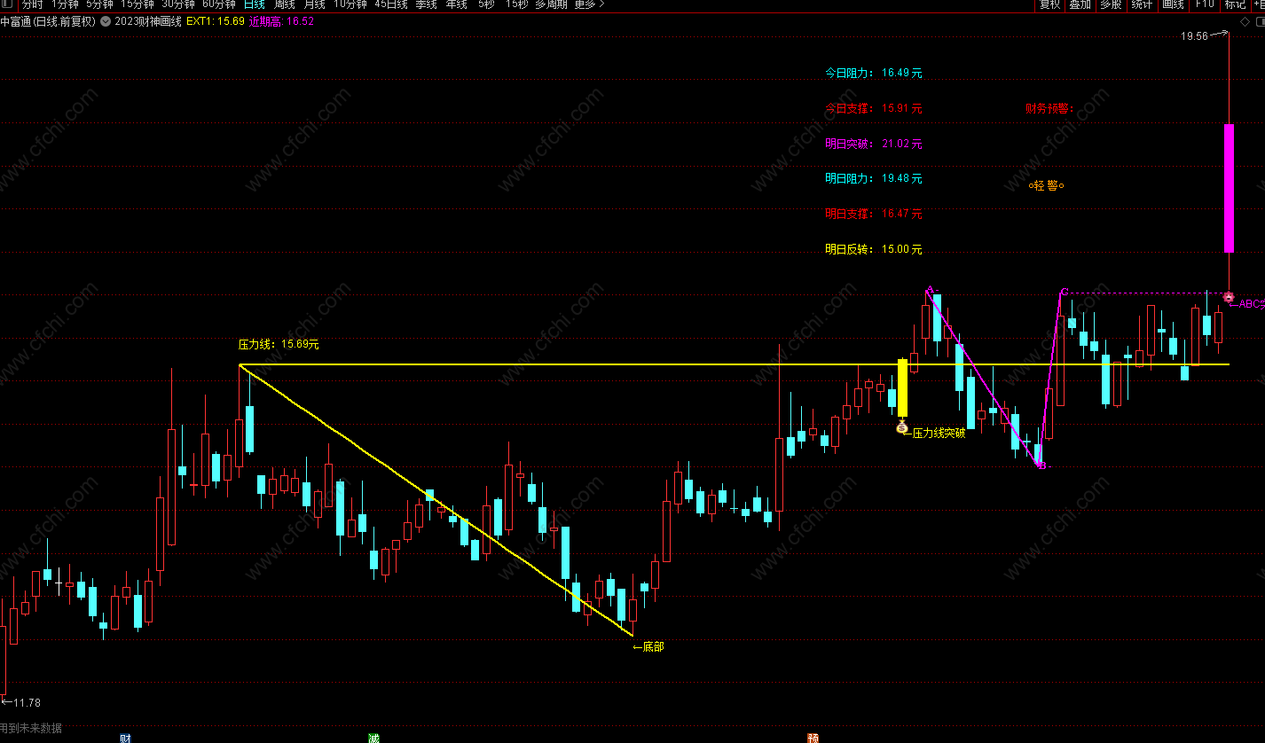The width and height of the screenshot is (1265, 743).
Task: Expand the 更多 more periods menu
Action: (589, 4)
